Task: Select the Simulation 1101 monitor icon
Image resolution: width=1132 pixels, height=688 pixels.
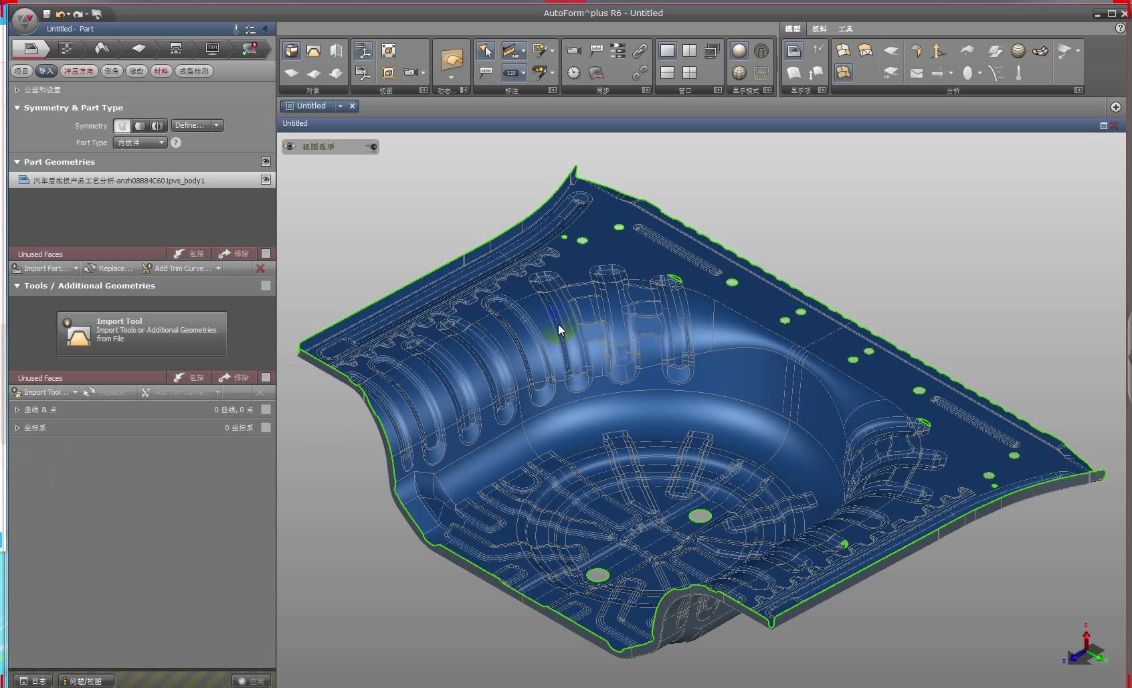Action: [x=212, y=48]
